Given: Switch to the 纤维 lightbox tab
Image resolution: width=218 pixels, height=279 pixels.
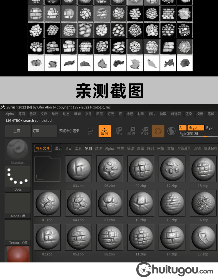Looking at the screenshot, I should pyautogui.click(x=140, y=149).
